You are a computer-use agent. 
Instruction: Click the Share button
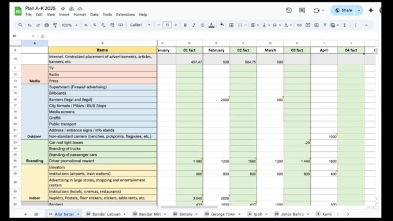click(344, 10)
